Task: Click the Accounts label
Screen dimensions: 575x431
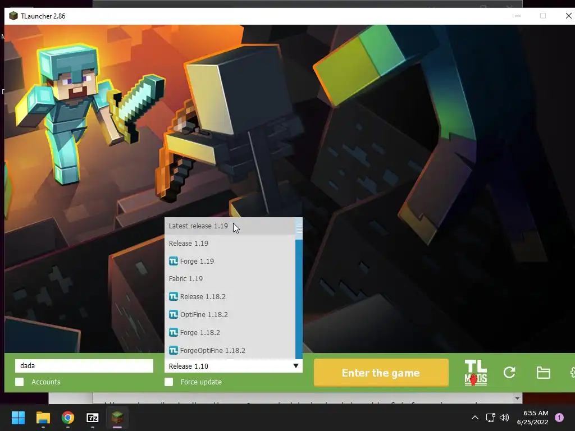Action: 46,382
